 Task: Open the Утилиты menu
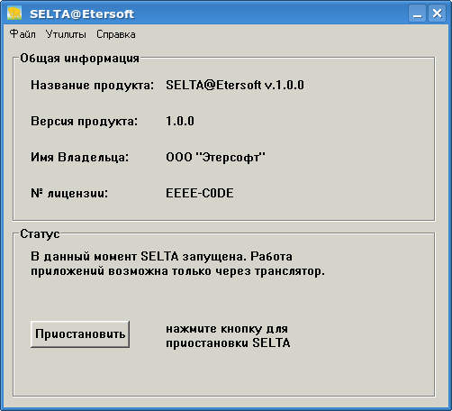coord(66,34)
